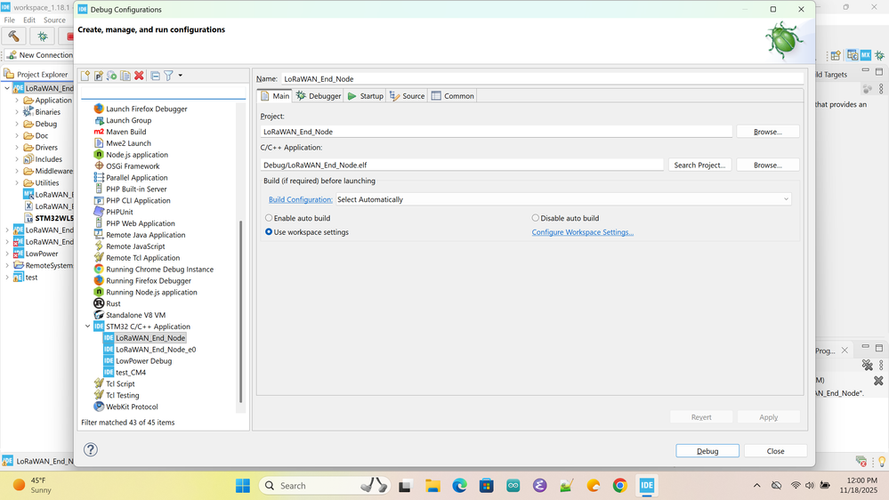Switch to the Main tab
The height and width of the screenshot is (500, 889).
pos(275,96)
